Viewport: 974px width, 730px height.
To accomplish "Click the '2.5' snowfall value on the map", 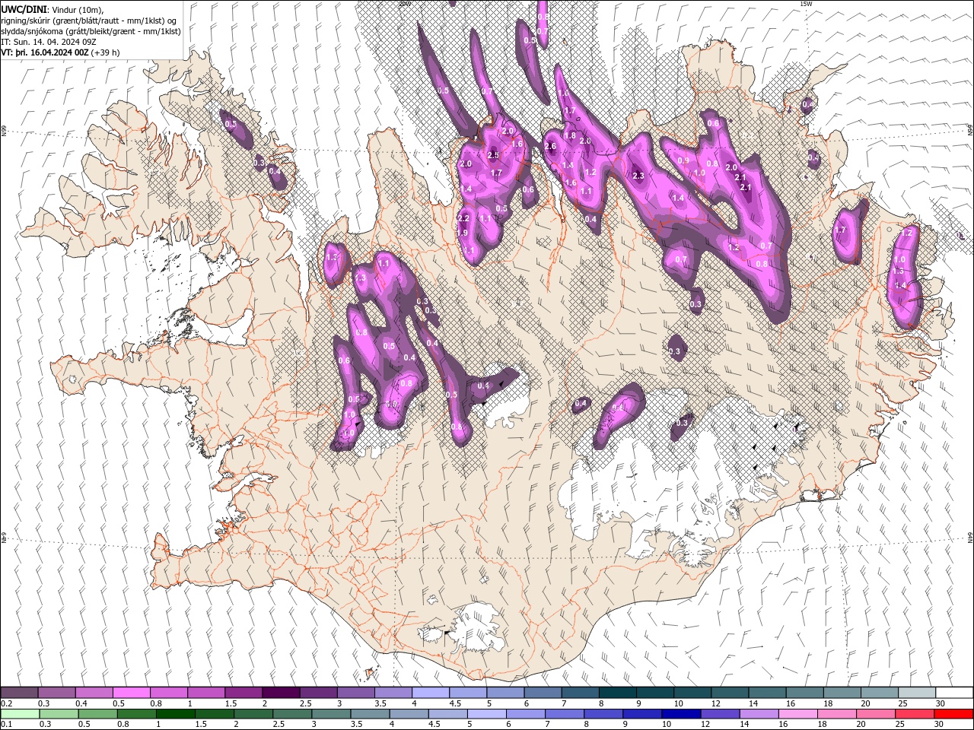I will tap(493, 155).
